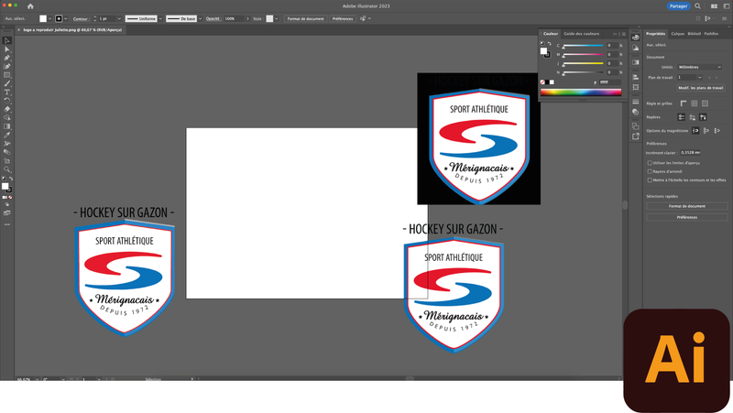Open the Style dropdown arrow
The image size is (733, 413).
277,18
